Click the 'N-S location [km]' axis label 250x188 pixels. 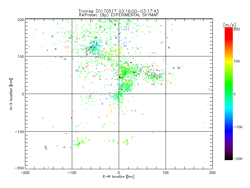[11, 94]
